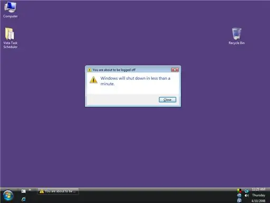Click the globe tray icon
Screen dimensions: 270x203
(239, 195)
